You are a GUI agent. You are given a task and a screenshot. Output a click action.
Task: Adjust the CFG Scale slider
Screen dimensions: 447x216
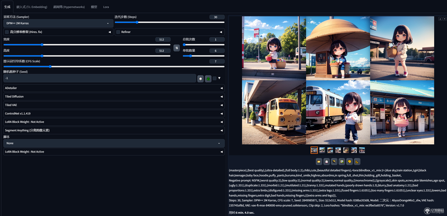click(x=114, y=66)
